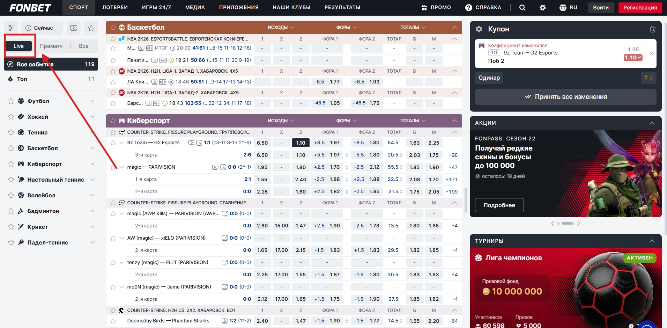The width and height of the screenshot is (667, 328).
Task: Favorite the Баскетбол section header star
Action: [113, 27]
